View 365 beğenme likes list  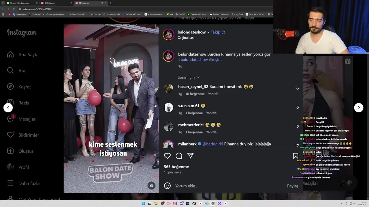tap(176, 167)
